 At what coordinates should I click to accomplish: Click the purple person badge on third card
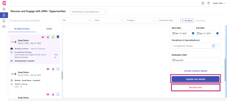click(53, 94)
